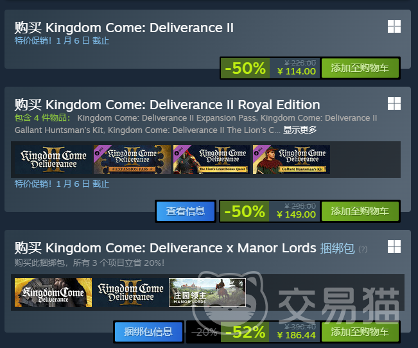Click the bundle help question mark icon
418x348 pixels.
click(363, 249)
